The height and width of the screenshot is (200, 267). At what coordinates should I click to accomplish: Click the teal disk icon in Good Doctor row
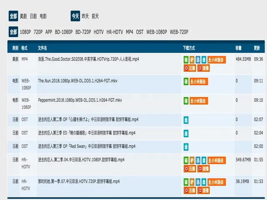[x=204, y=60]
